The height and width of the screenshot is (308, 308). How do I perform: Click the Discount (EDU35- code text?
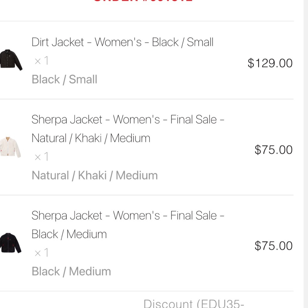(x=194, y=303)
